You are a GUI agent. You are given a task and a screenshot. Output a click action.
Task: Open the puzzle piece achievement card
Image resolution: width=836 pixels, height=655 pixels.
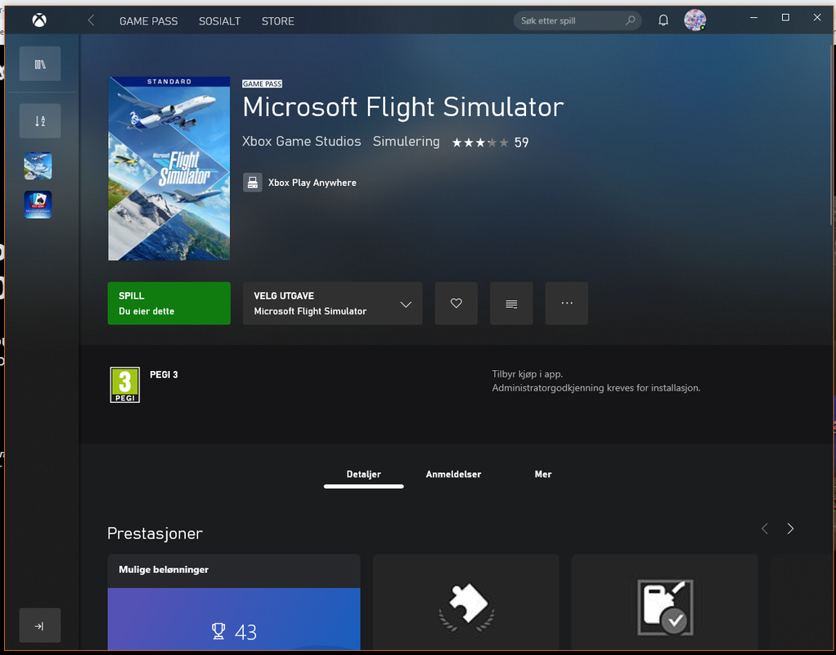(466, 602)
